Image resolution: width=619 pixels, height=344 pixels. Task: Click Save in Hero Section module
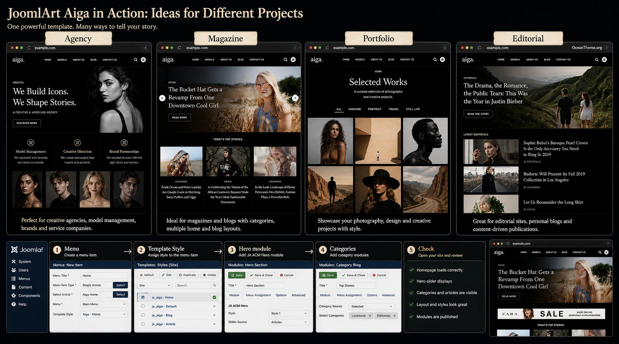(237, 275)
